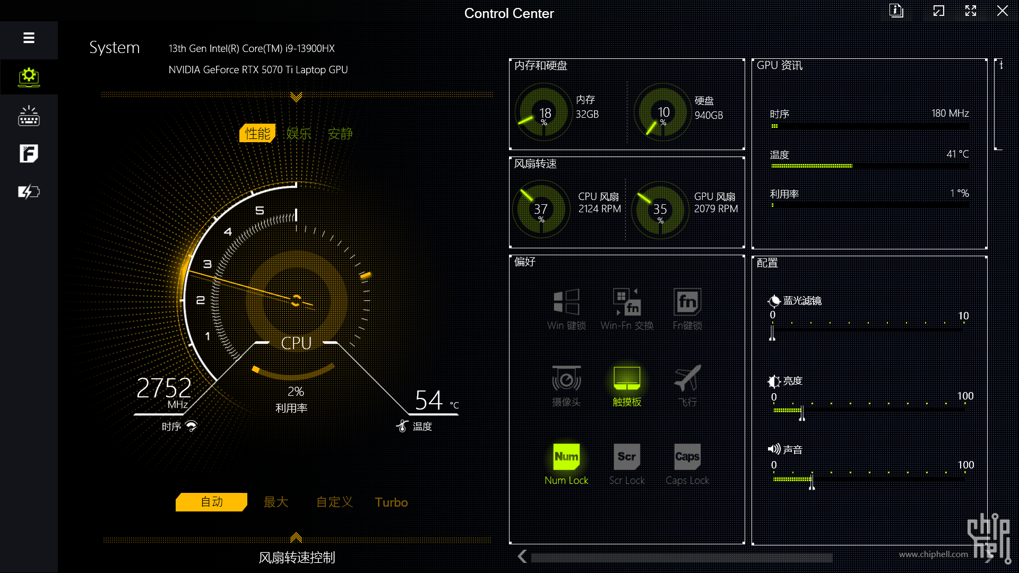This screenshot has height=573, width=1019.
Task: Toggle Win-Fn swap
Action: (x=627, y=310)
